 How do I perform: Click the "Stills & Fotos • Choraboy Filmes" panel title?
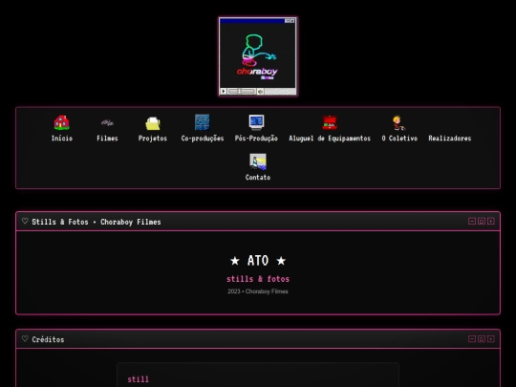click(97, 222)
